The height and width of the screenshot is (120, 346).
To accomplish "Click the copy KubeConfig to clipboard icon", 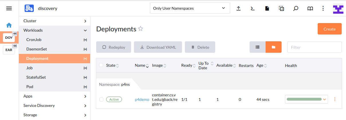I will pyautogui.click(x=281, y=9).
